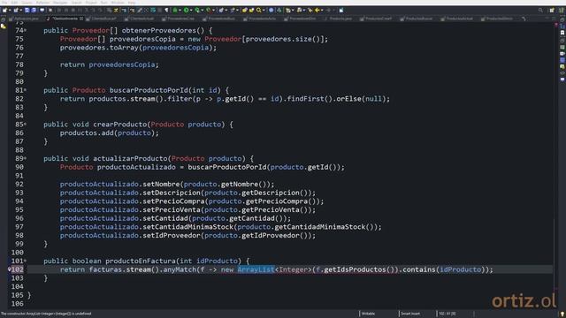Click 'anyMatch' on line 102
The width and height of the screenshot is (566, 318).
(180, 269)
